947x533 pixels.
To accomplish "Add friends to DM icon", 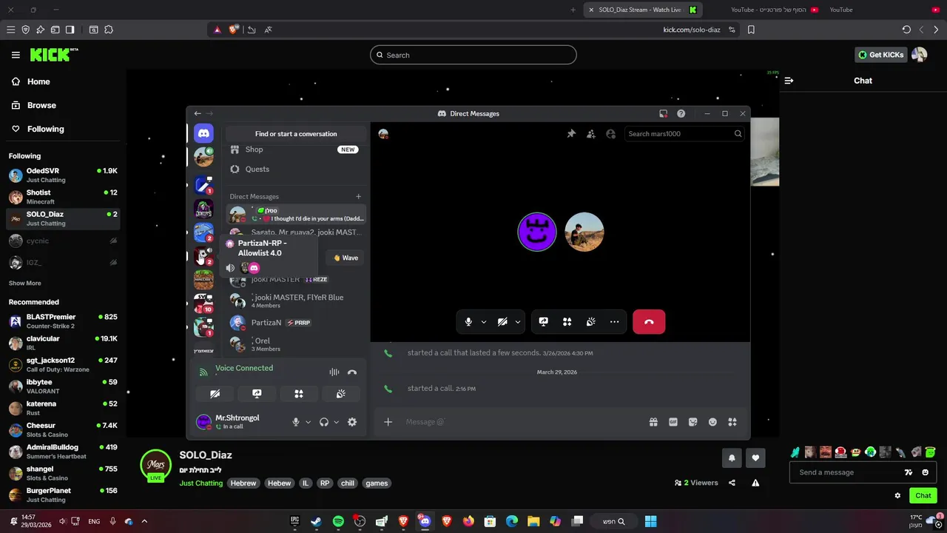I will click(591, 134).
